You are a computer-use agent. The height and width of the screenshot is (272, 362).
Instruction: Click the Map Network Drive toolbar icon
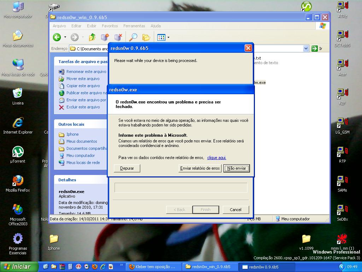105,37
